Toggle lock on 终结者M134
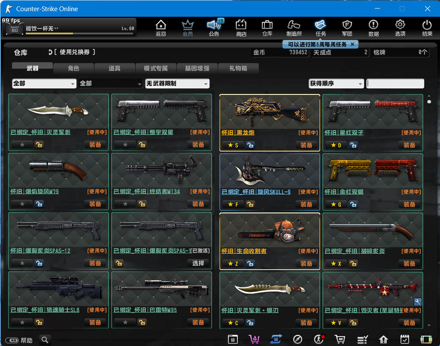 click(142, 204)
